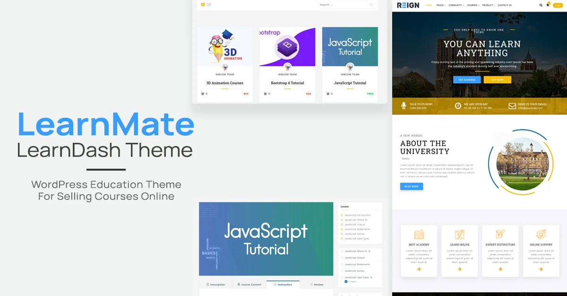Click the yellow Login button
Screen dimensions: 567x296
pos(558,5)
